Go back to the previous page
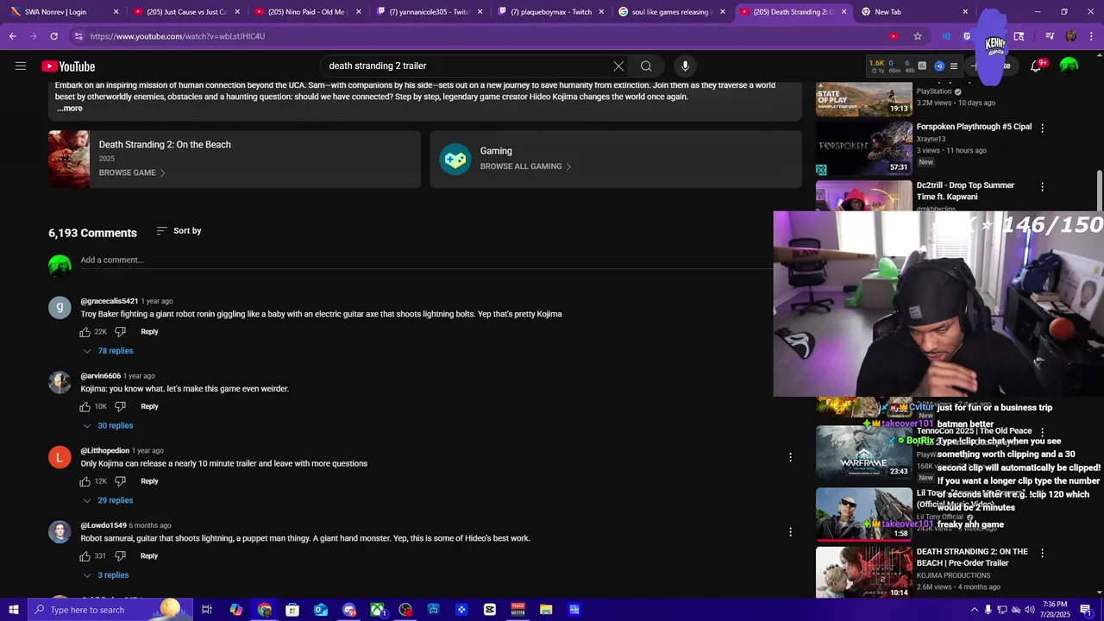This screenshot has height=621, width=1104. [x=12, y=36]
